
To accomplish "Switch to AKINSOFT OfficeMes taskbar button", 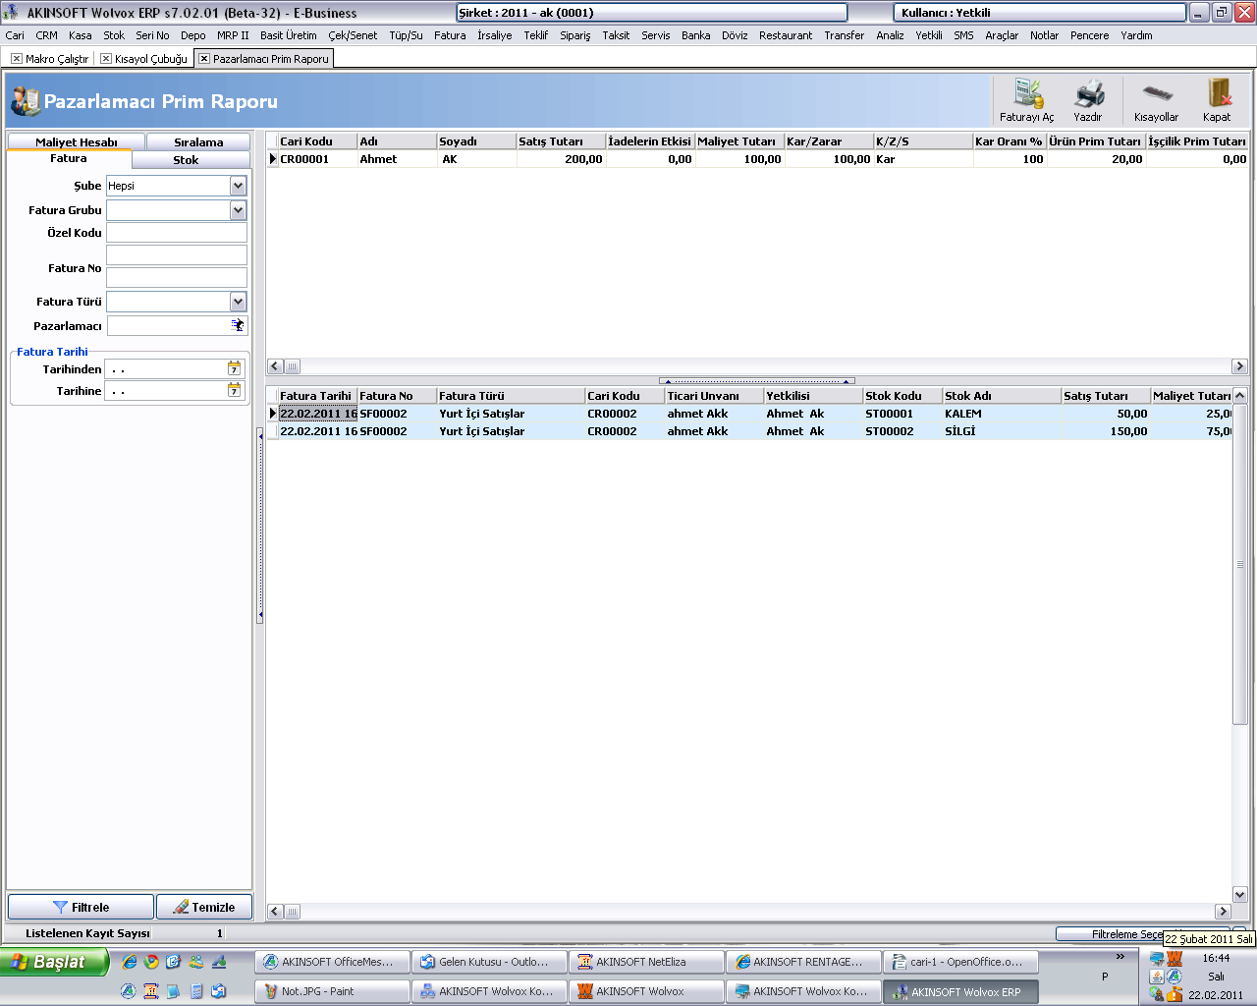I will point(332,962).
